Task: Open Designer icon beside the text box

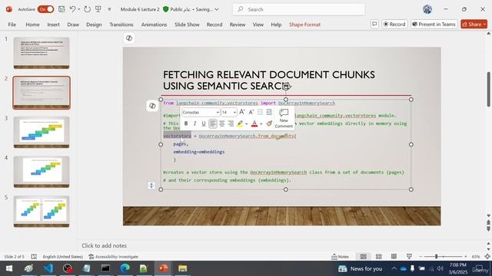Action: coord(152,106)
